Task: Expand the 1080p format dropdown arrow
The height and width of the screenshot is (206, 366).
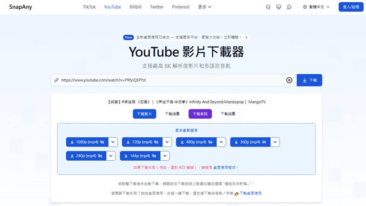Action: click(x=113, y=142)
